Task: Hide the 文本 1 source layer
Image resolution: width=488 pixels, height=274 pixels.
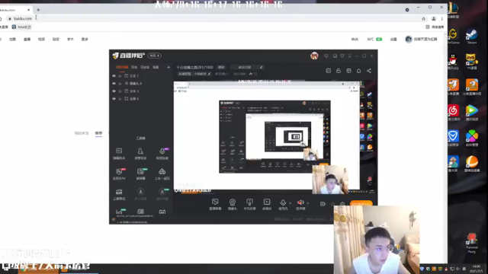Action: click(x=114, y=76)
